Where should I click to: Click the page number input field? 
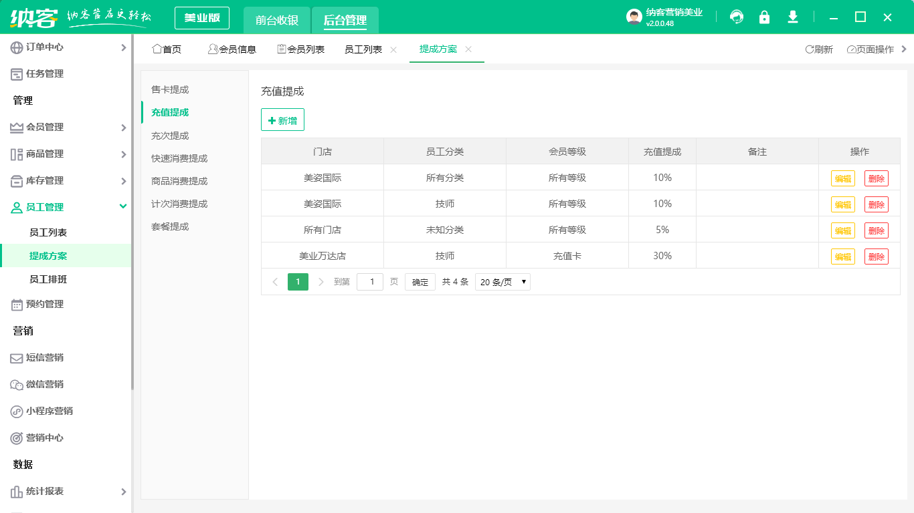(x=370, y=282)
